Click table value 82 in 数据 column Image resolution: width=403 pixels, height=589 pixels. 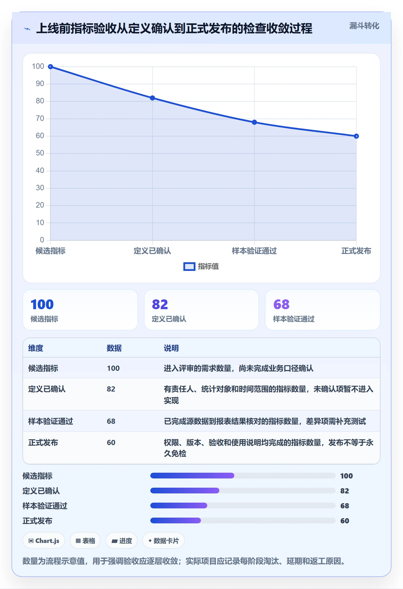coord(111,389)
